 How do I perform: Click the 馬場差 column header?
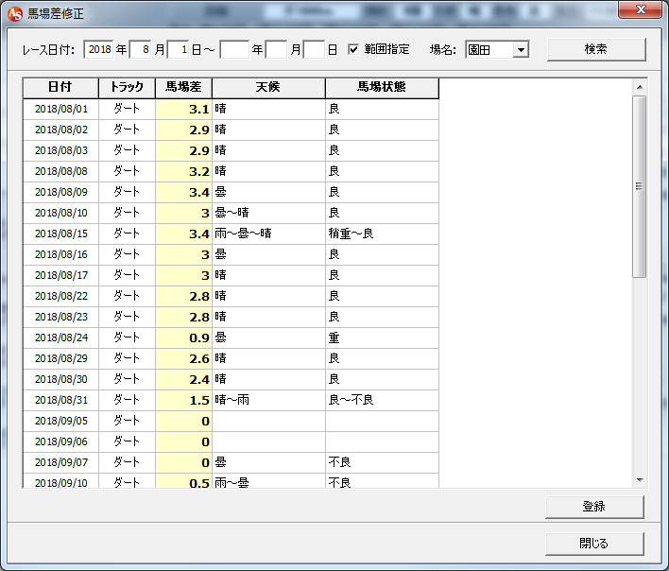pos(183,88)
